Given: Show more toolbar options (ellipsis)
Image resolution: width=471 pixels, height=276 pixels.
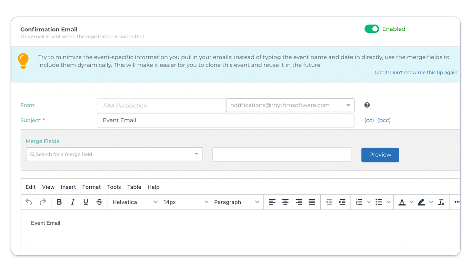Looking at the screenshot, I should point(457,202).
